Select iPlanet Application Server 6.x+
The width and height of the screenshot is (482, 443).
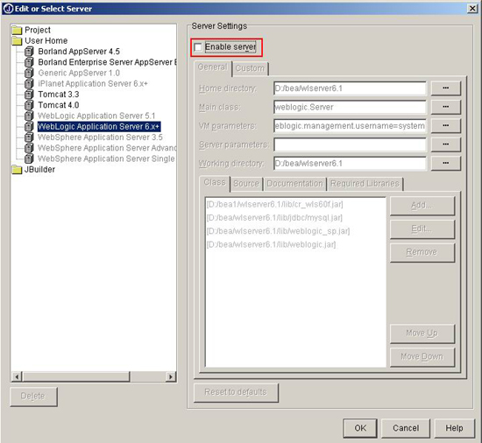point(93,83)
